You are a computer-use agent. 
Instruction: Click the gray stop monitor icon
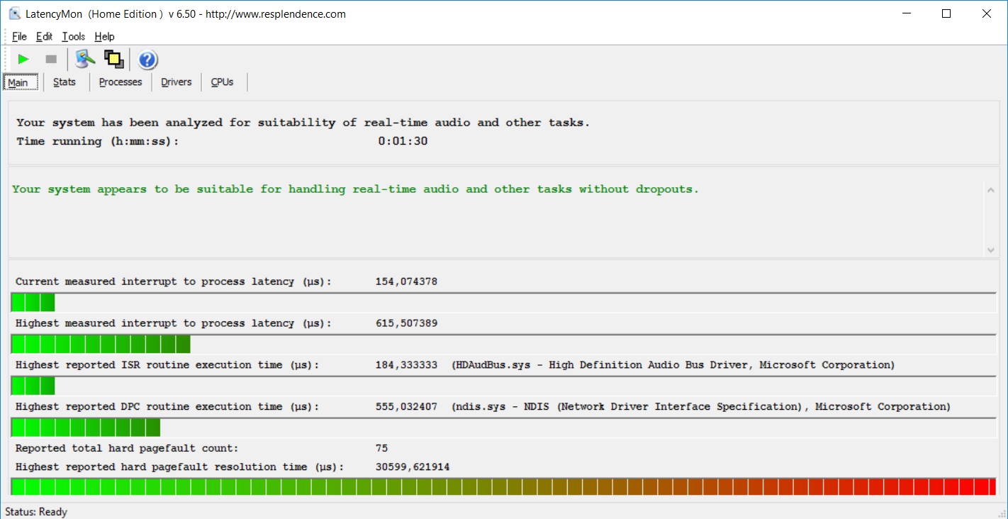click(51, 60)
